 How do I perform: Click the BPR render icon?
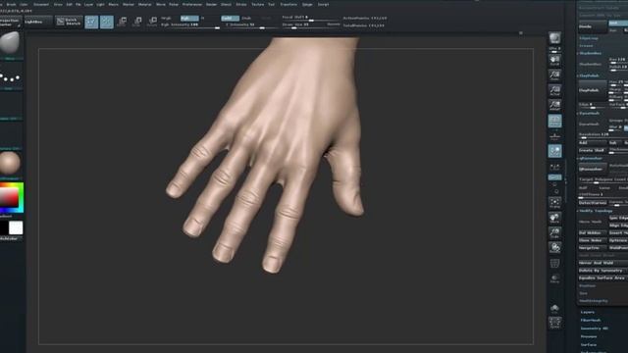pos(554,39)
